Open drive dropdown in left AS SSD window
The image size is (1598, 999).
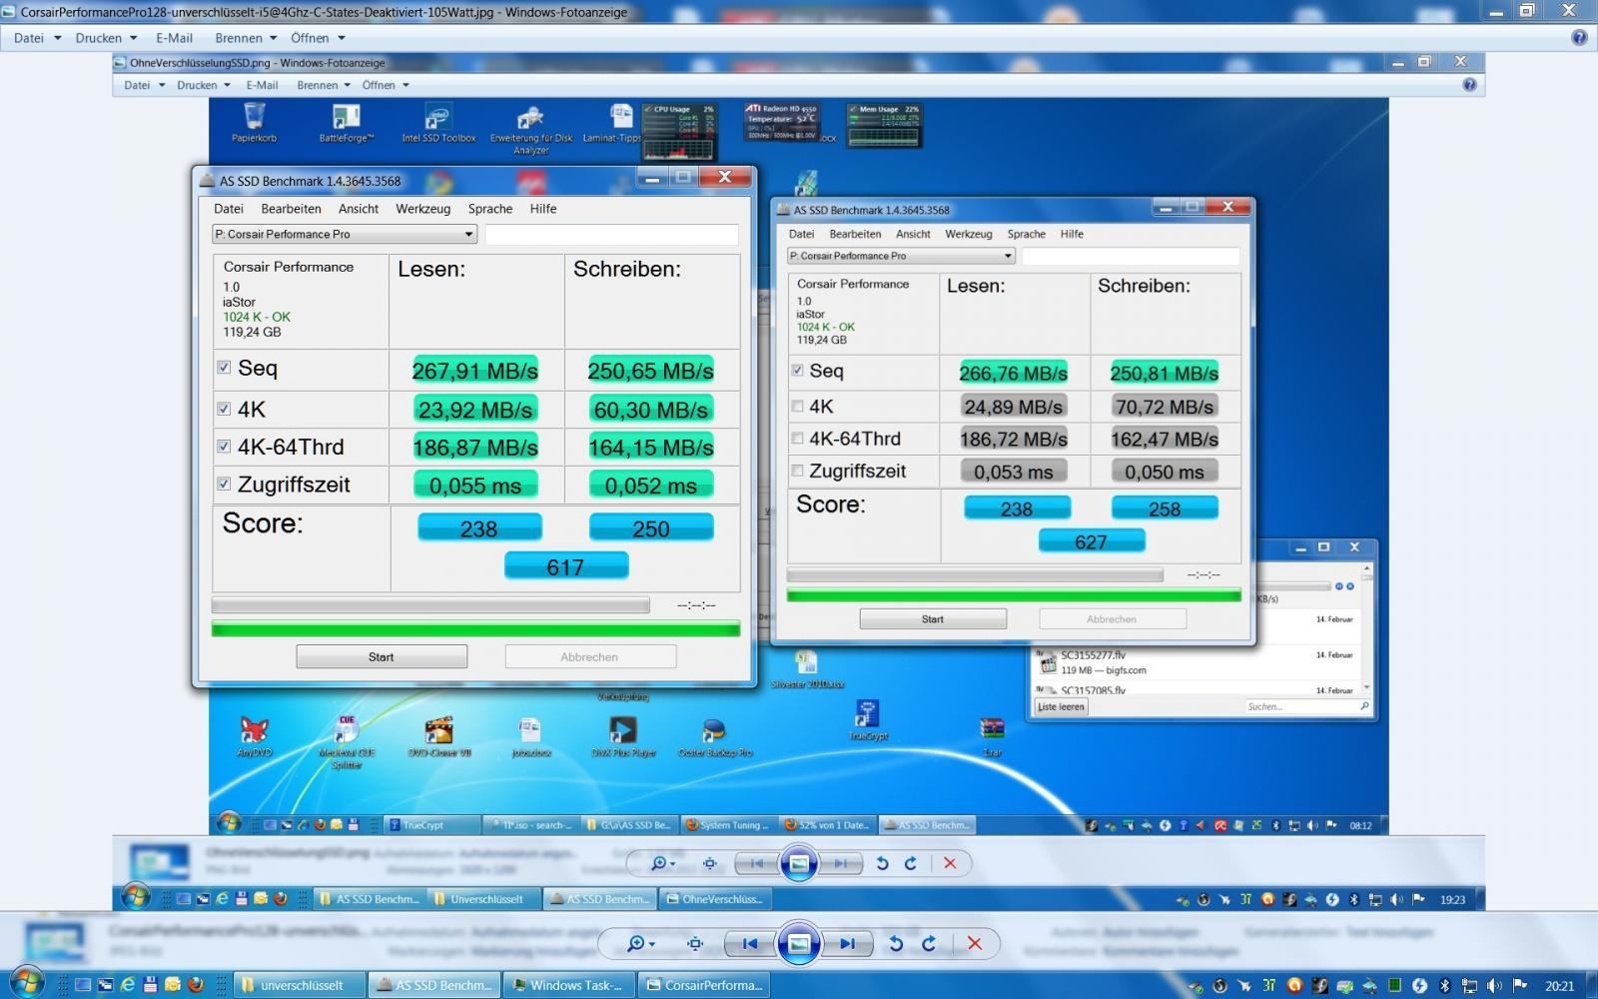point(345,234)
